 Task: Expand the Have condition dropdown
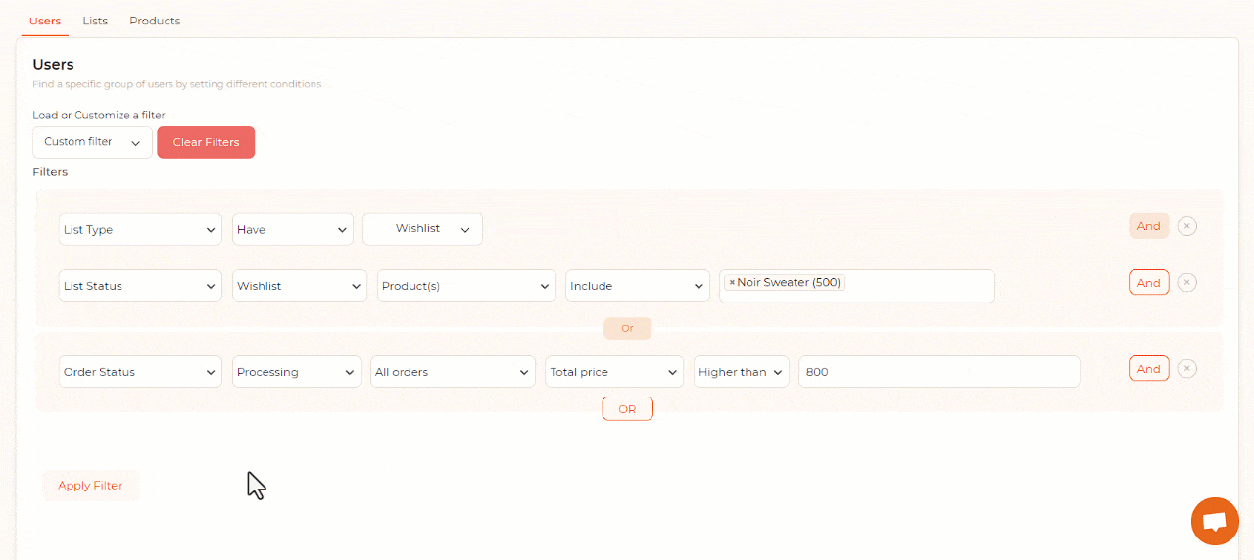(292, 230)
